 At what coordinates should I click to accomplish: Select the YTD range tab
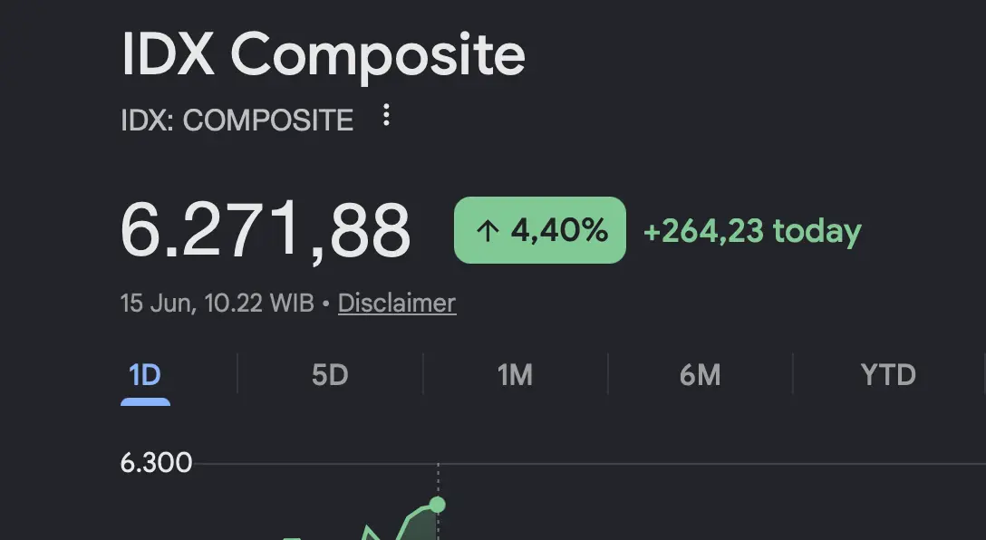[888, 375]
